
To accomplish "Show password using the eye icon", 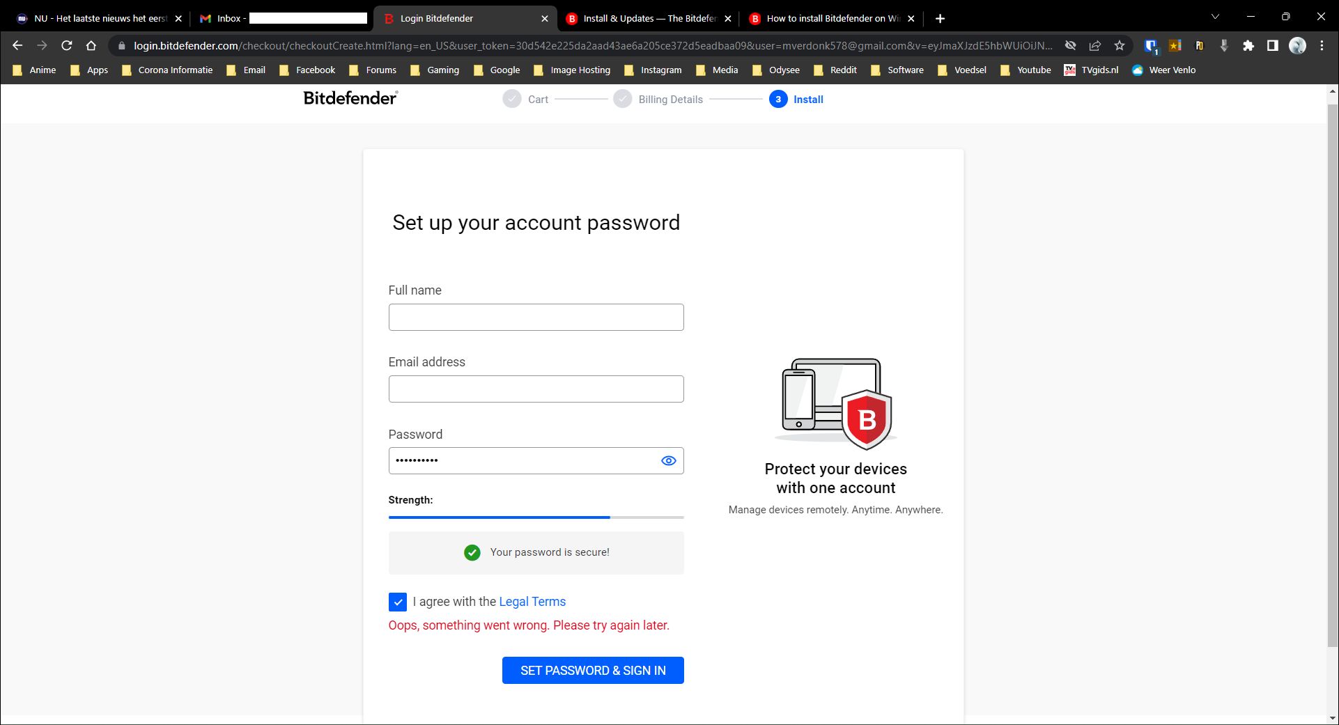I will [668, 460].
